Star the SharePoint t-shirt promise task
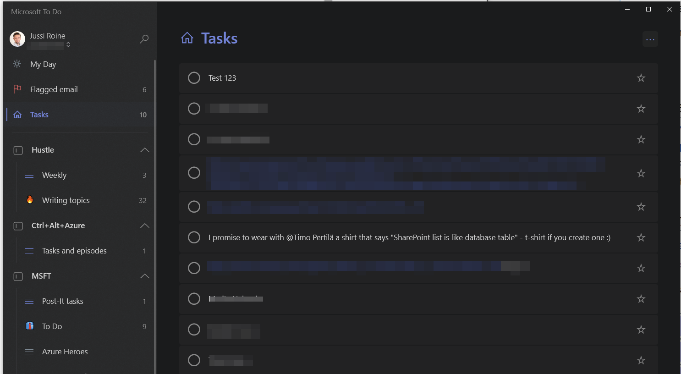Viewport: 681px width, 374px height. (641, 237)
